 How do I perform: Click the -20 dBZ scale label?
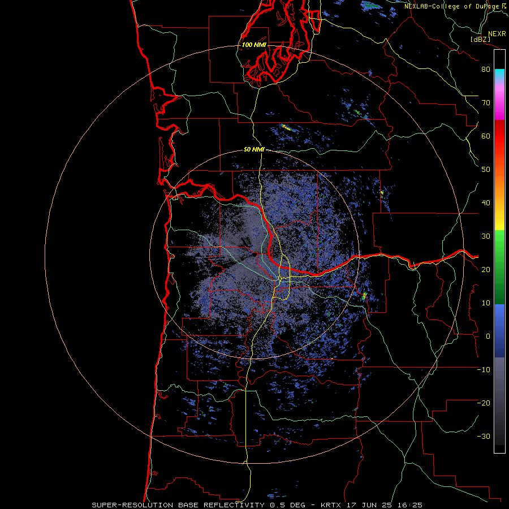coord(484,403)
